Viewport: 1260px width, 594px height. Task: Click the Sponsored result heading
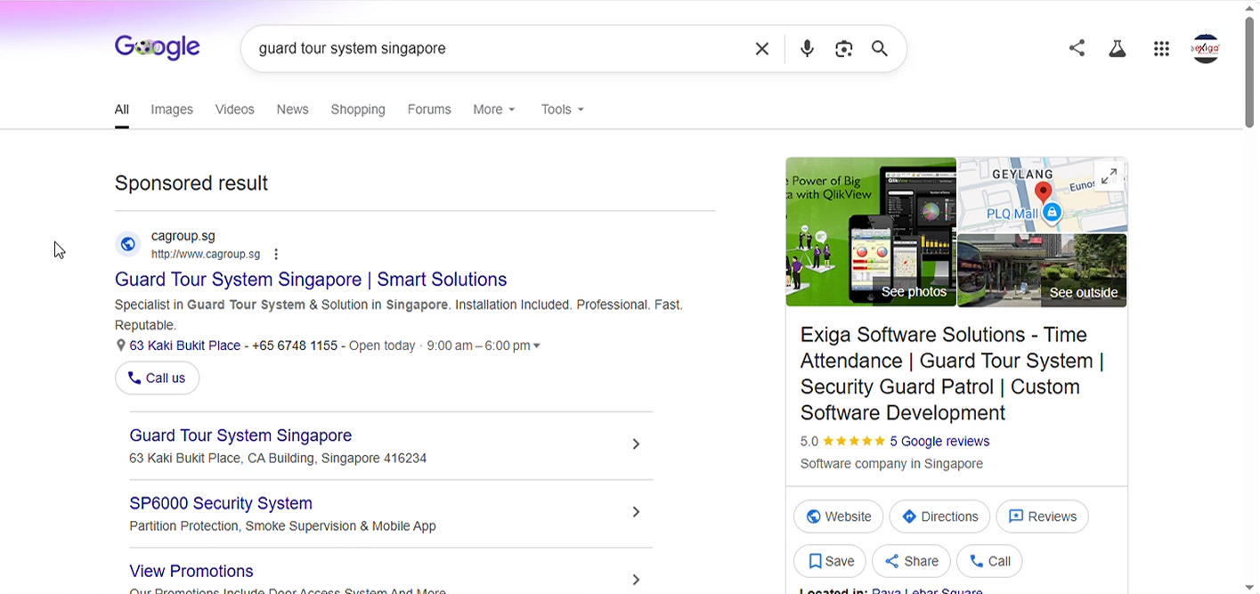(191, 183)
